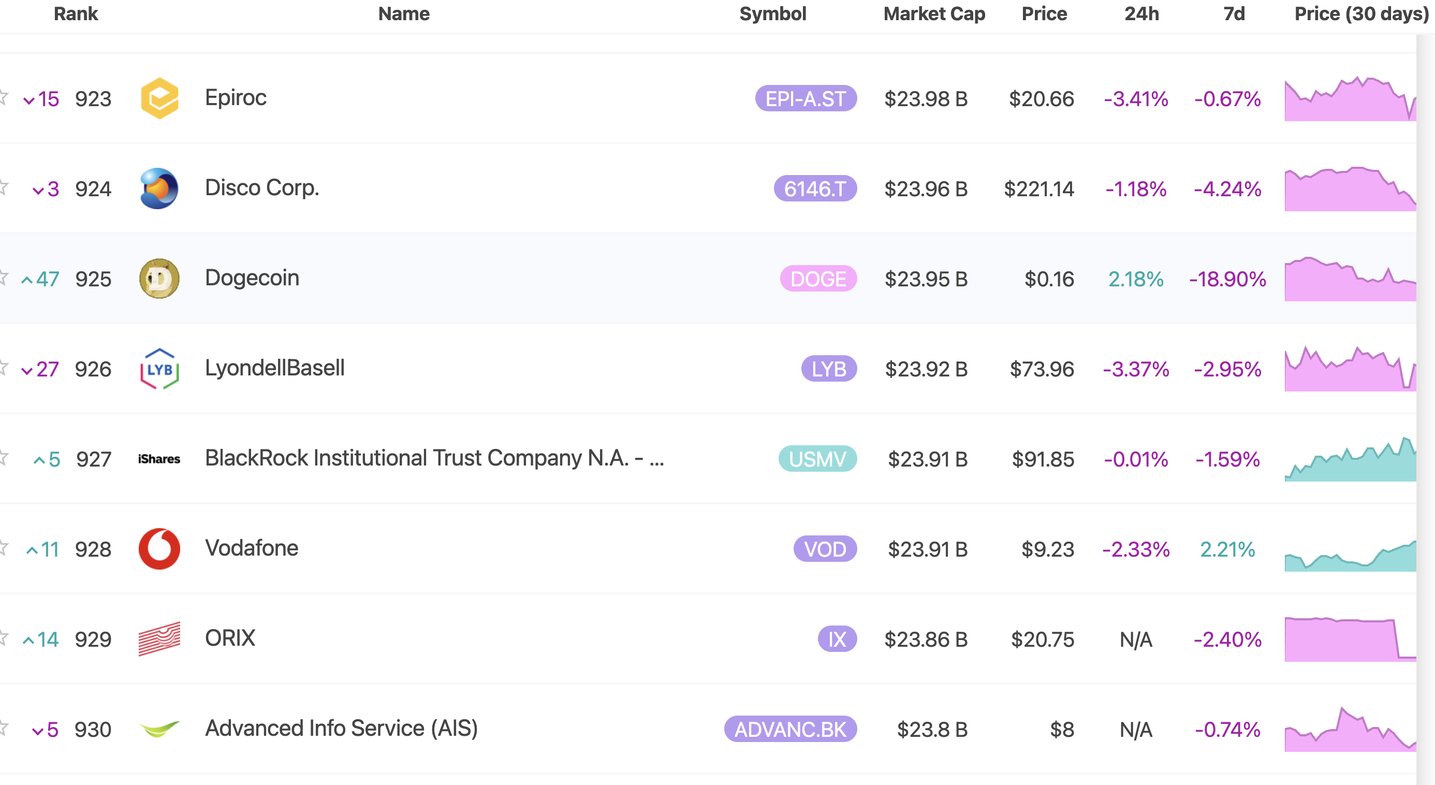Star the BlackRock USMV row
The width and height of the screenshot is (1435, 785).
pyautogui.click(x=3, y=458)
